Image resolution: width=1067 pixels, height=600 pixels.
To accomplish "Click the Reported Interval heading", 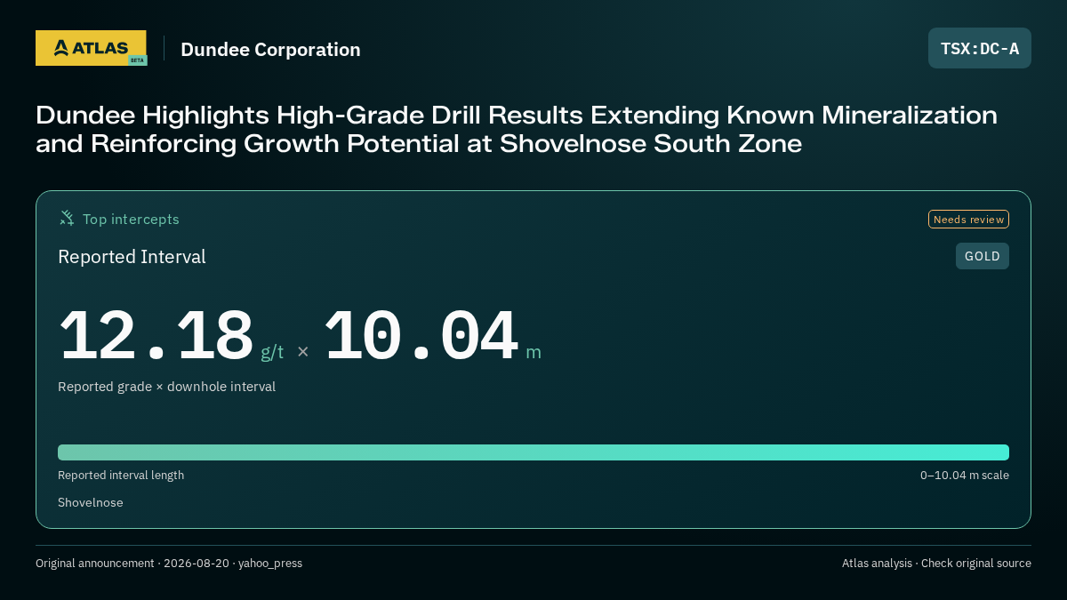I will [x=132, y=257].
